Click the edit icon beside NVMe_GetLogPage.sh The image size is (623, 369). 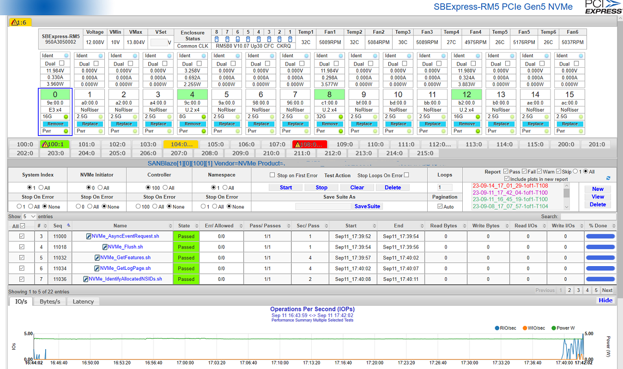[x=97, y=268]
